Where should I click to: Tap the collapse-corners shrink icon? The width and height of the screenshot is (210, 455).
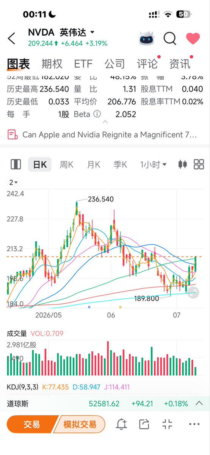168,425
